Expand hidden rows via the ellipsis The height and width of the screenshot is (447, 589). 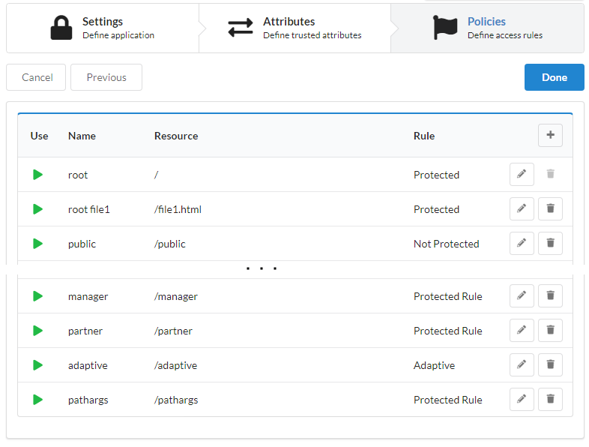click(x=262, y=268)
